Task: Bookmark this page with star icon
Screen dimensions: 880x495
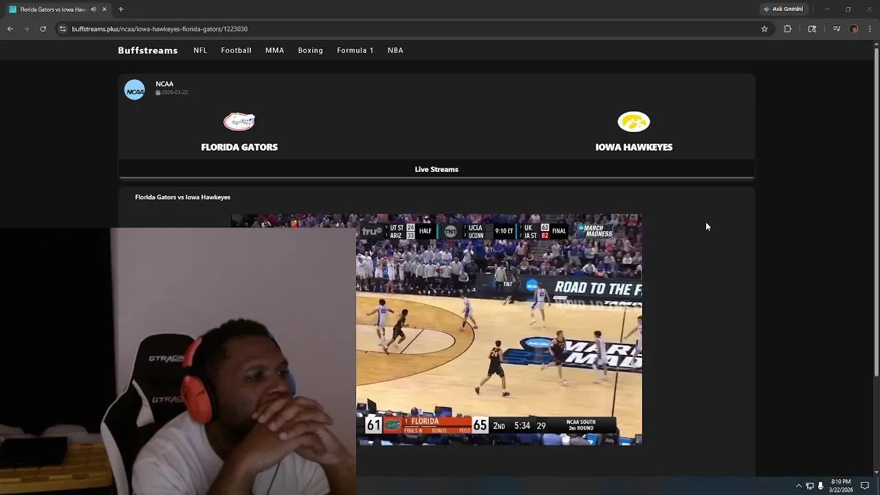Action: [764, 29]
